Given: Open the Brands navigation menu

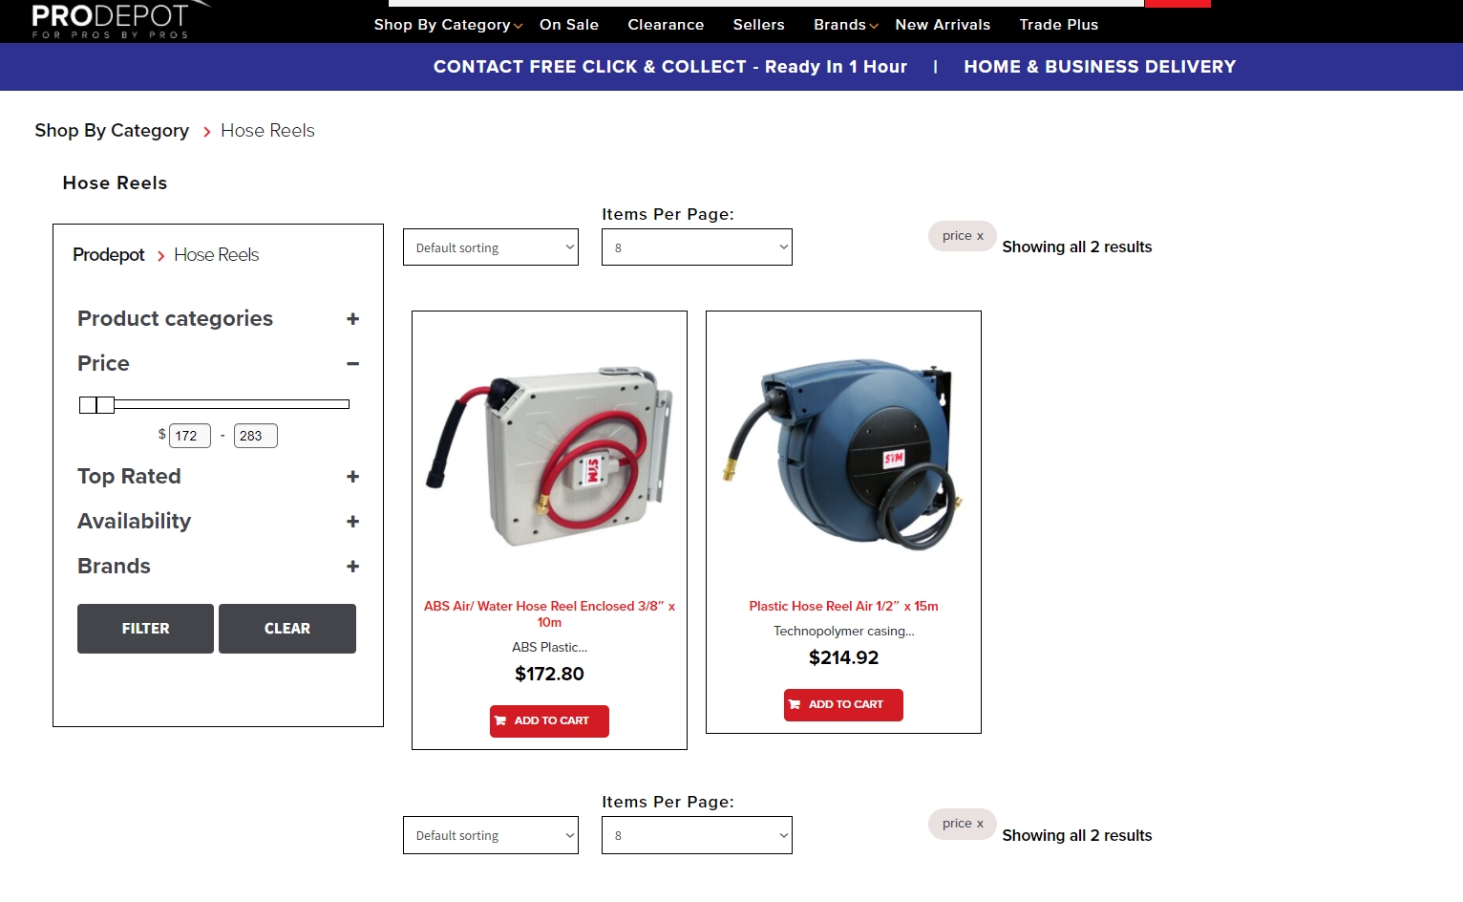Looking at the screenshot, I should (845, 25).
